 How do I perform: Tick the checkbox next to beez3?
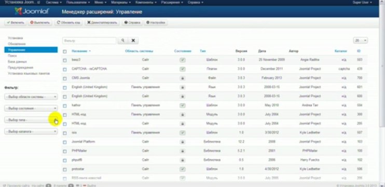(x=64, y=60)
